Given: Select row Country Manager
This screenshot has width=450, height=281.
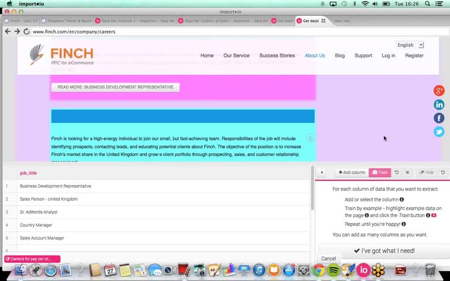Looking at the screenshot, I should point(157,225).
